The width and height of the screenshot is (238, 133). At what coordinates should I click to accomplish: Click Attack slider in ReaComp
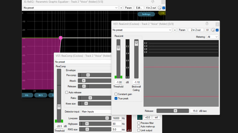tap(94, 81)
